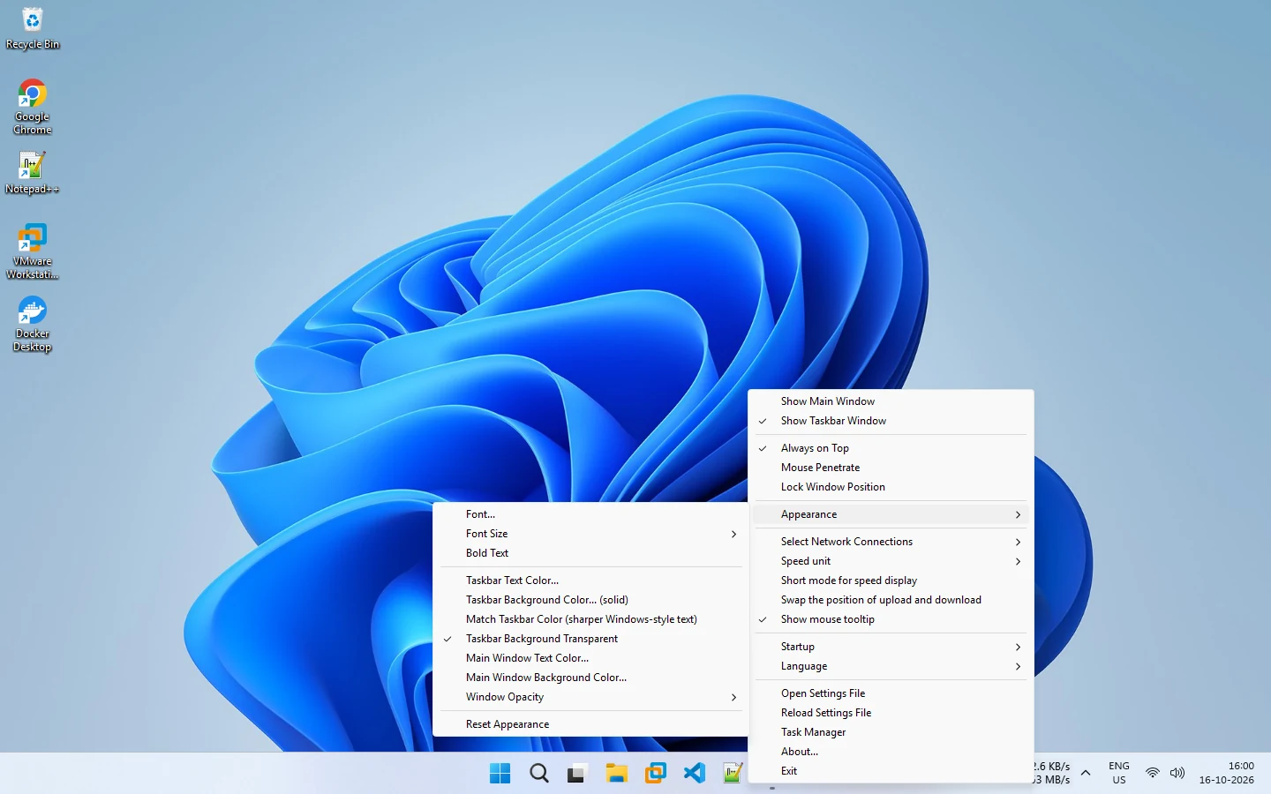Screen dimensions: 1271x794
Task: Enable Mouse Penetrate option
Action: click(891, 468)
